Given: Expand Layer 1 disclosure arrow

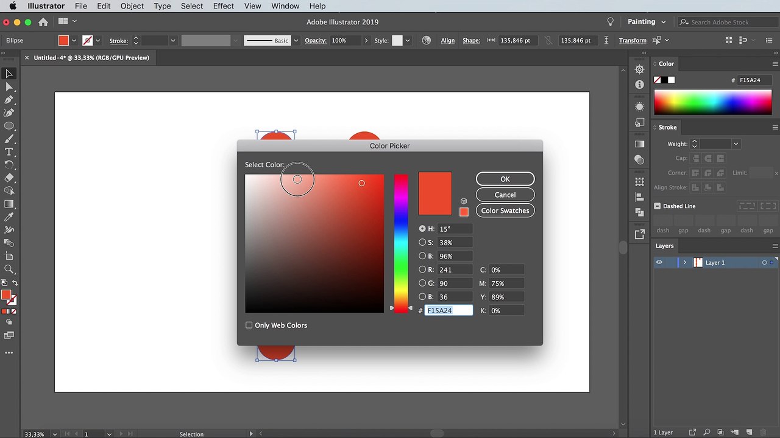Looking at the screenshot, I should coord(685,263).
